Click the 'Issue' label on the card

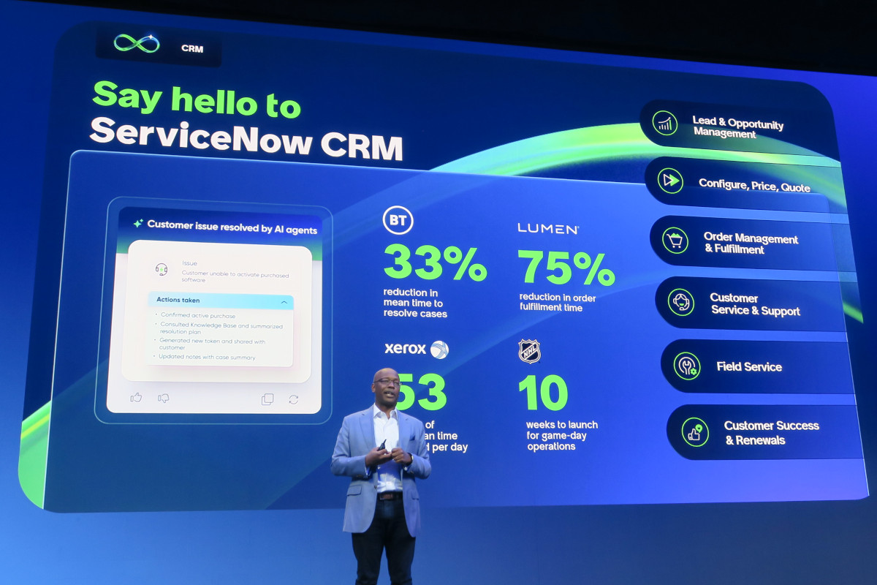pos(189,263)
